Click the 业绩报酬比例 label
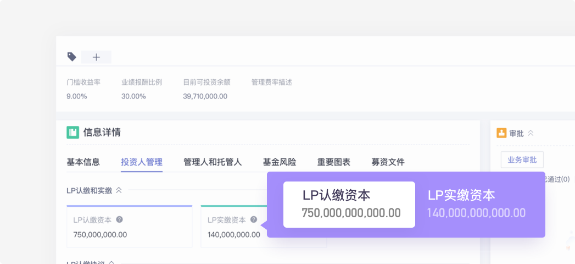Image resolution: width=575 pixels, height=264 pixels. 142,82
